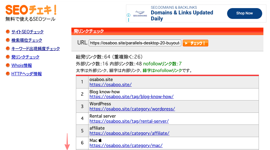Open the category/wordpress URL
270x150 pixels.
point(132,109)
